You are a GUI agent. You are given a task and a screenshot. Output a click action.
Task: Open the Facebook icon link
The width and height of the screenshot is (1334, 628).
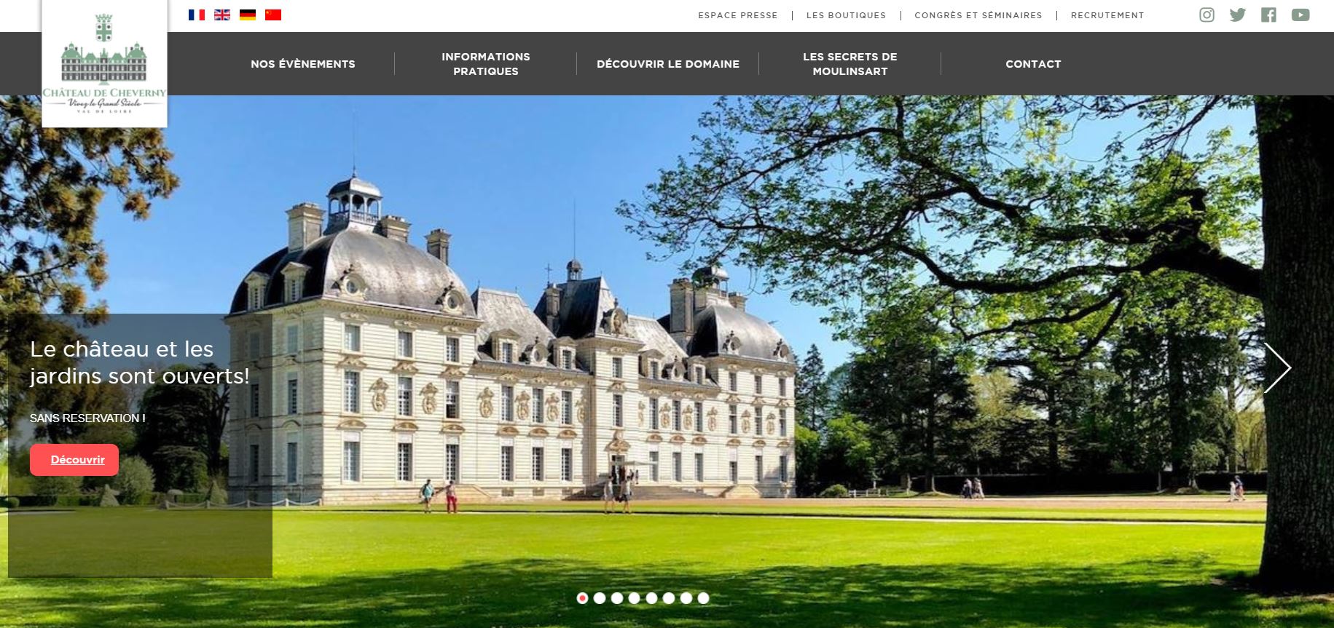pos(1269,15)
